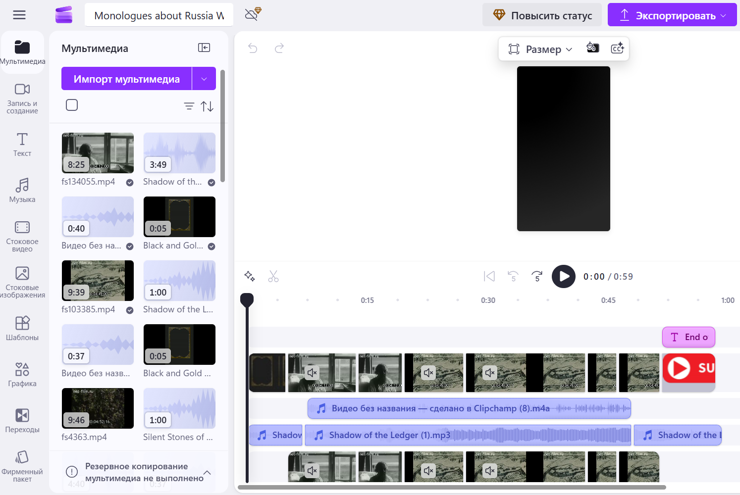Select the Shadow of the Ledger (1).mp3 audio clip
This screenshot has width=740, height=495.
[x=468, y=435]
